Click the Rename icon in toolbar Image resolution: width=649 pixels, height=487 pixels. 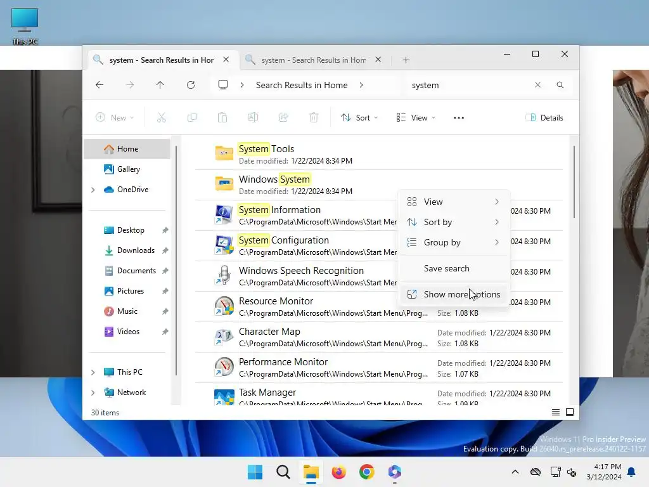point(253,117)
